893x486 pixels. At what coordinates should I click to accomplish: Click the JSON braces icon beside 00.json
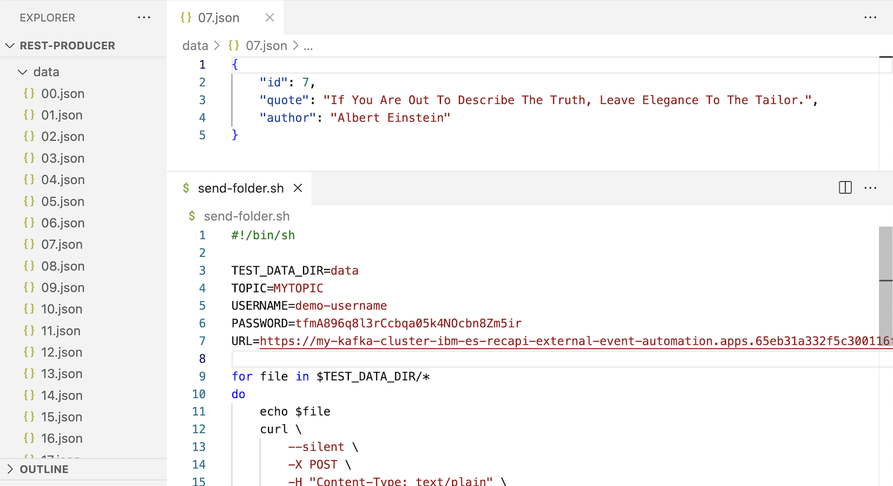click(29, 93)
